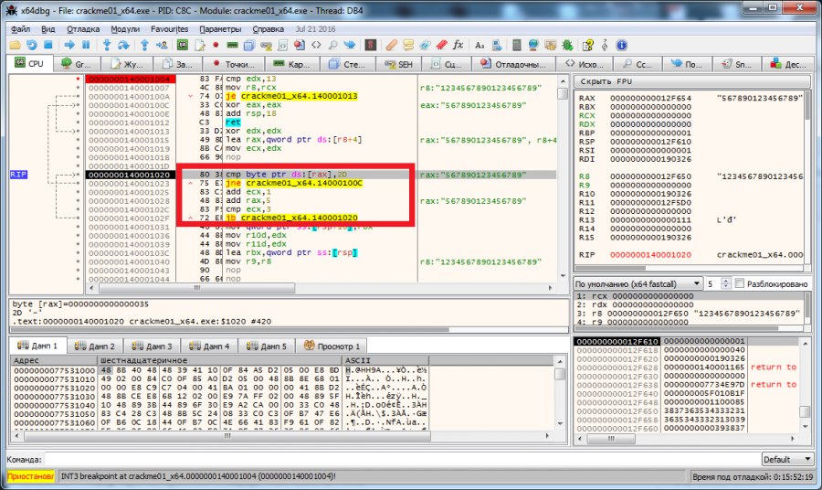
Task: Launch Scylla with red S icon
Action: (x=371, y=45)
